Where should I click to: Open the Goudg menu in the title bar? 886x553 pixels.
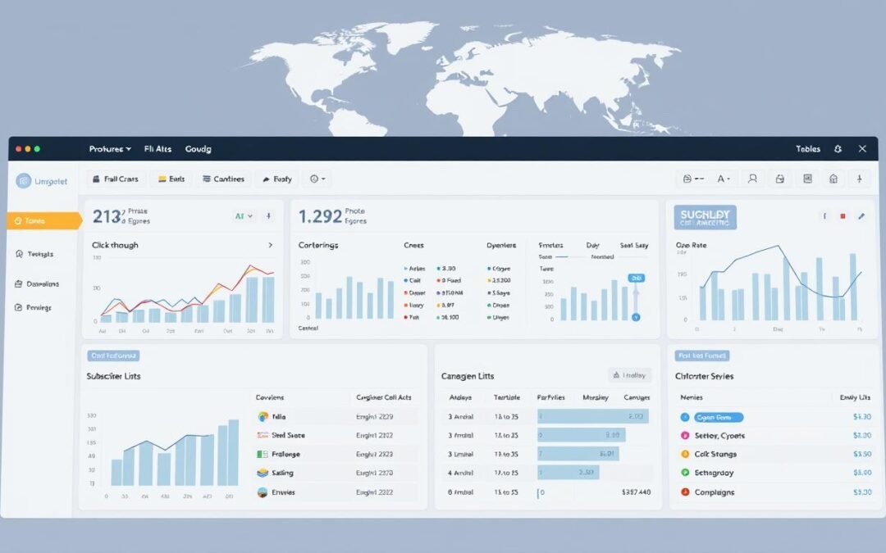[198, 149]
